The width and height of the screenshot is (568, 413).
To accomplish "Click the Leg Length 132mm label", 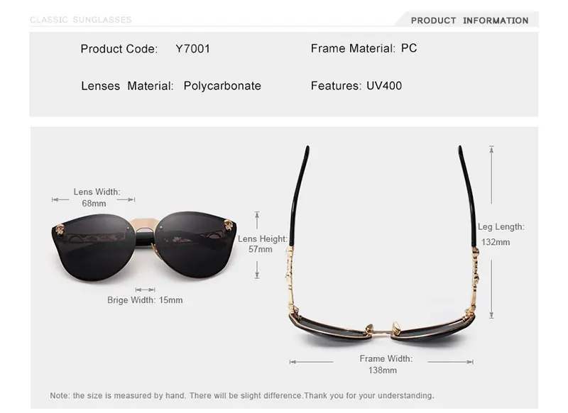I will click(x=501, y=234).
